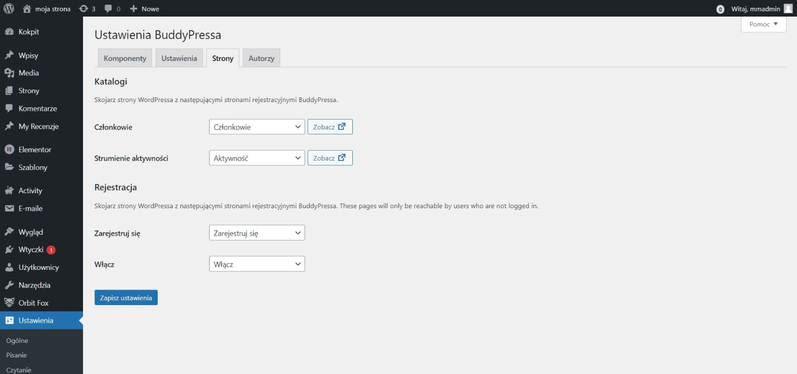
Task: Click the Ustawienia BuddyPressa page heading
Action: pos(158,35)
